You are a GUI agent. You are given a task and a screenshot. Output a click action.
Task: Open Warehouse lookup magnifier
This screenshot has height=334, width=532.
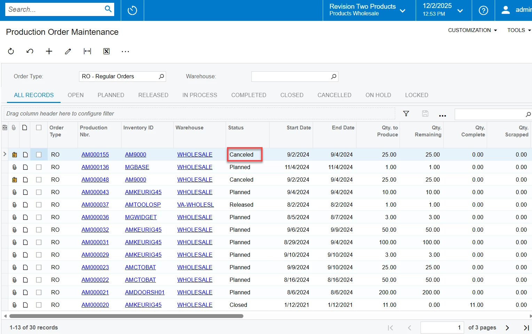click(x=334, y=77)
